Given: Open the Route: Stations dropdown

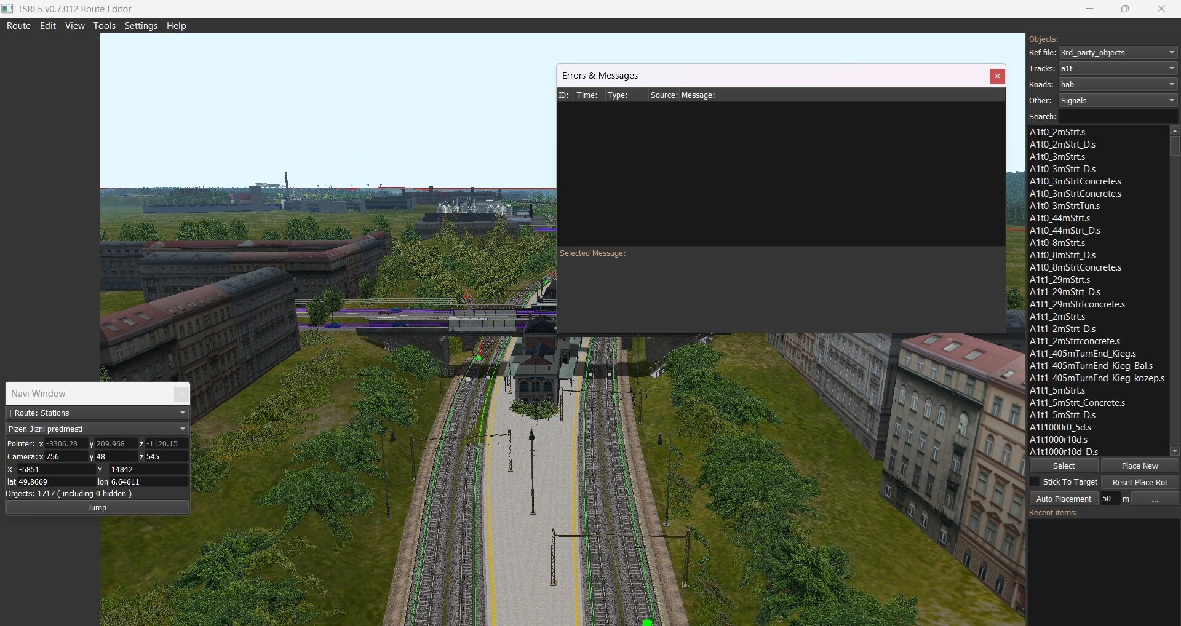Looking at the screenshot, I should [97, 413].
